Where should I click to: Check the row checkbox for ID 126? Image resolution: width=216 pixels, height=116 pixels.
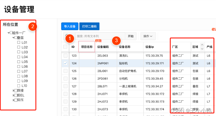pos(65,79)
